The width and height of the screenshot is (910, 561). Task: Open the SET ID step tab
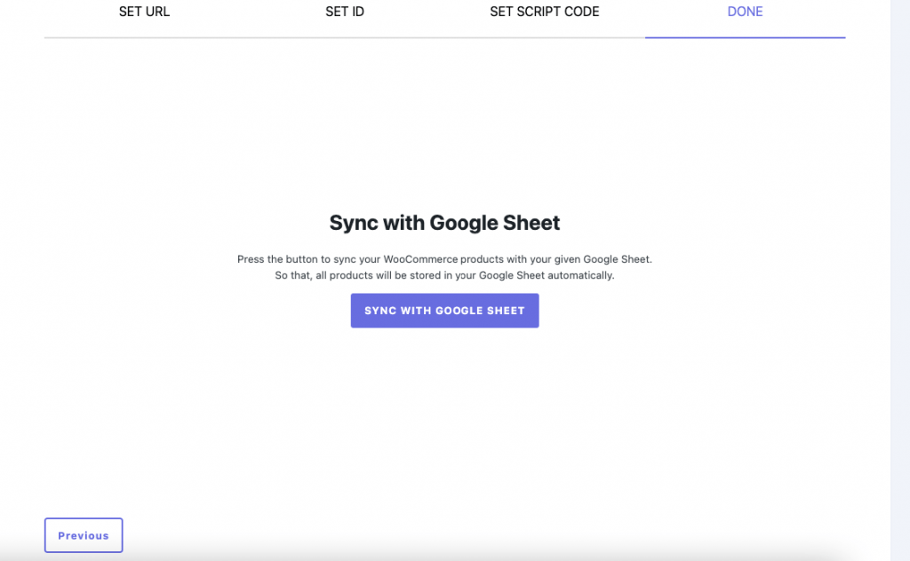(x=345, y=12)
